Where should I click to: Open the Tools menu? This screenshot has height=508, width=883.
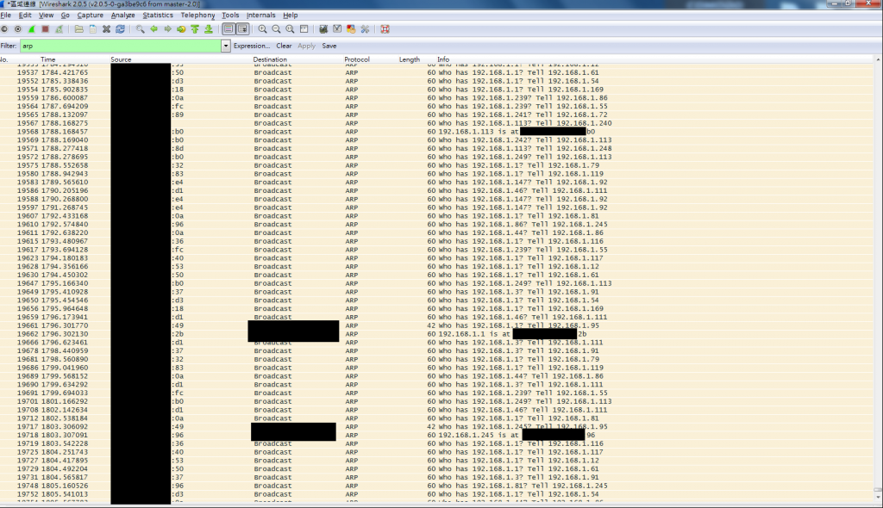230,15
